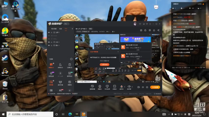This screenshot has width=209, height=117.
Task: Open stream settings gear
Action: point(147,87)
